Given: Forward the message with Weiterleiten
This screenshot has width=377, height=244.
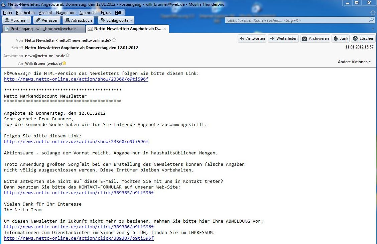Looking at the screenshot, I should pyautogui.click(x=283, y=38).
